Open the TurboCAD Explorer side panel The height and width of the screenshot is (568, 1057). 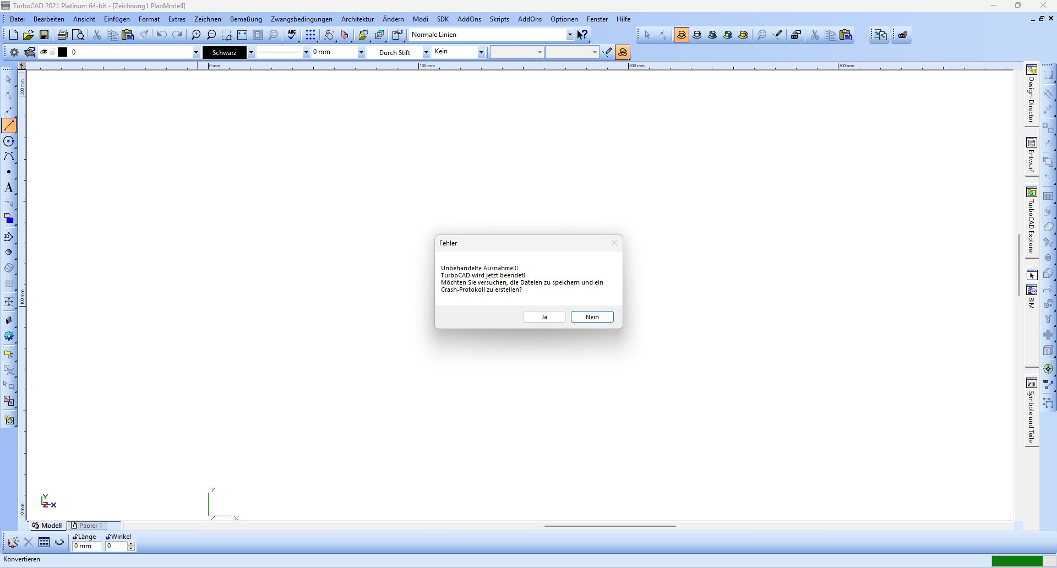pos(1031,221)
